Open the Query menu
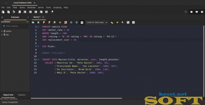Screen dimensions: 205x105 (22, 7)
